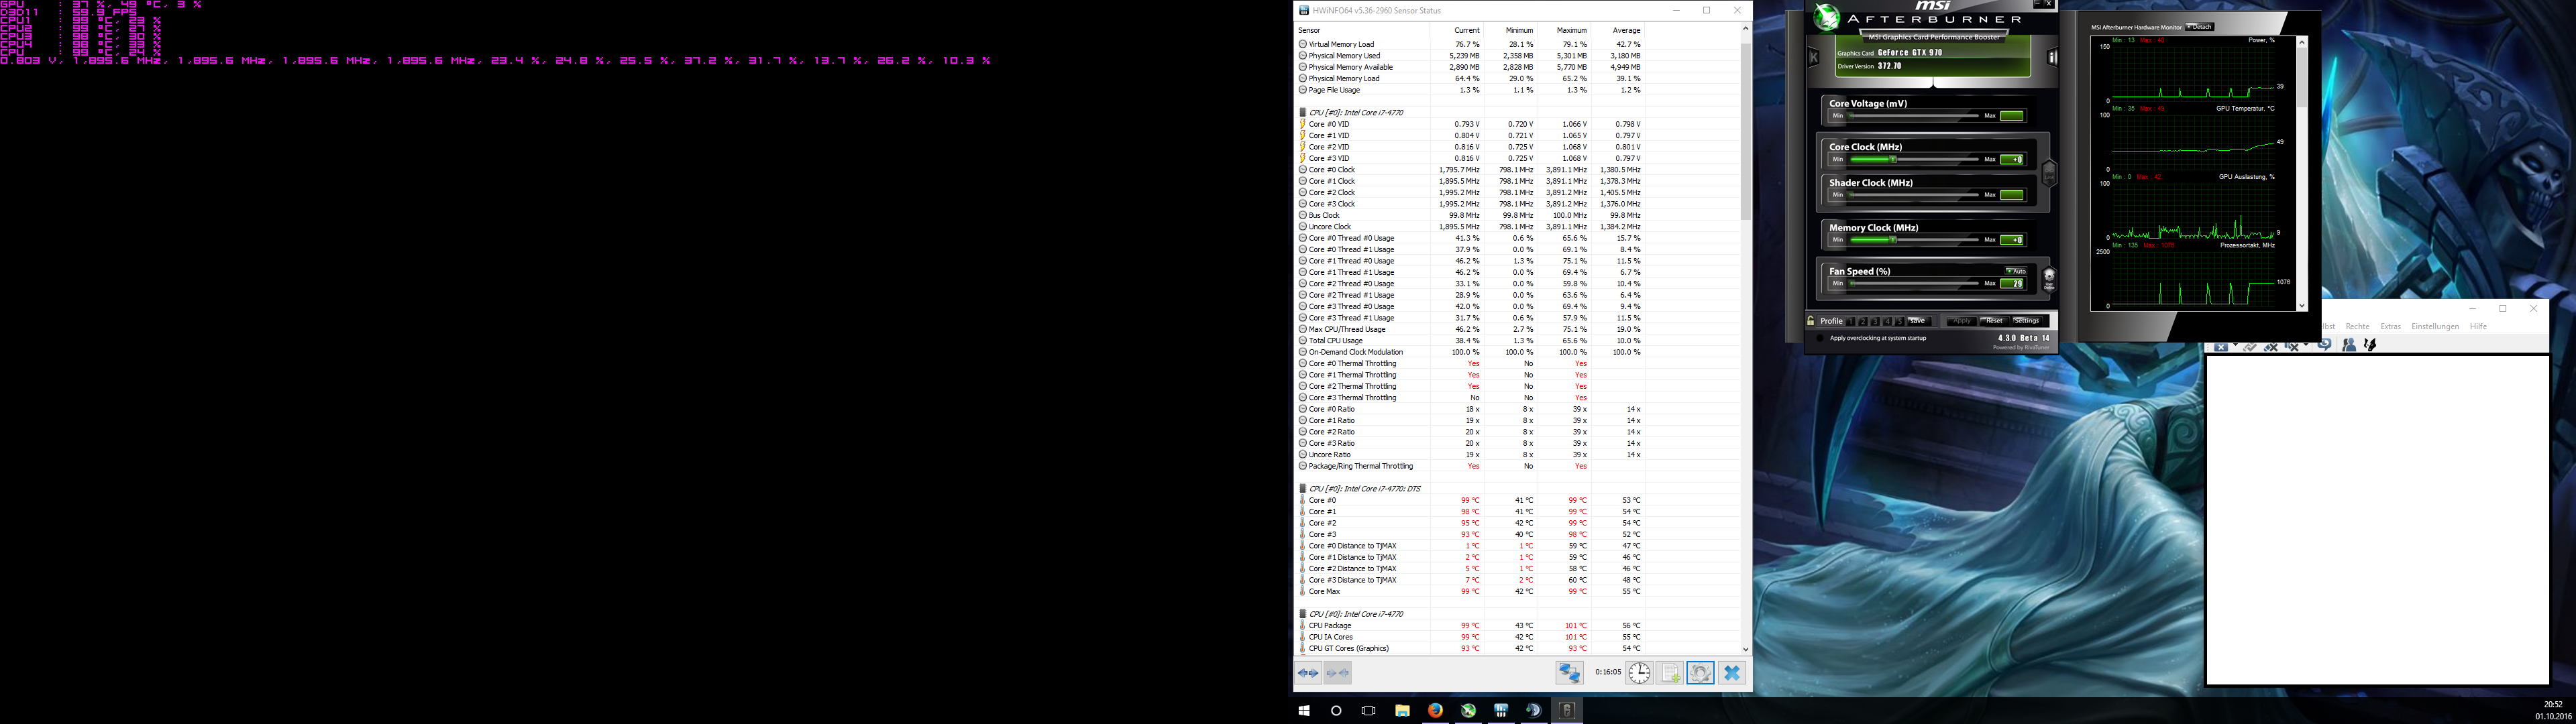Click the clock reset timer icon
Screen dimensions: 2576x724
[x=1639, y=673]
